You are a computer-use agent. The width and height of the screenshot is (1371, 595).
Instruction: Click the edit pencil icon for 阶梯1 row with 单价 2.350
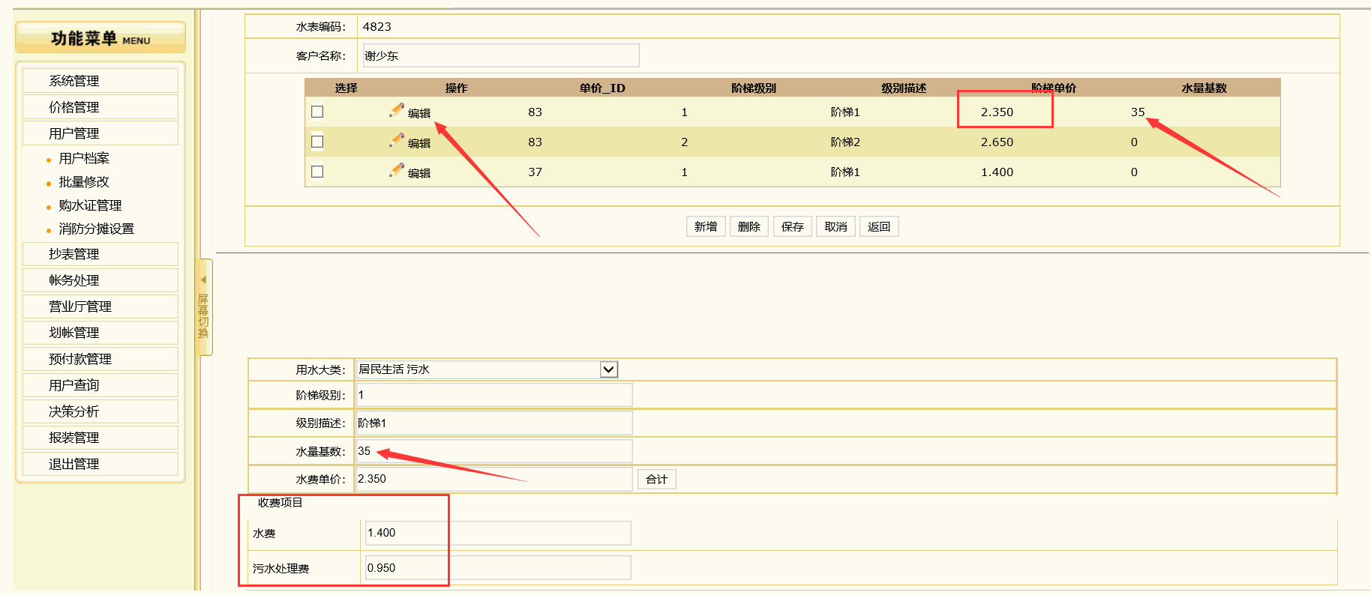coord(397,111)
